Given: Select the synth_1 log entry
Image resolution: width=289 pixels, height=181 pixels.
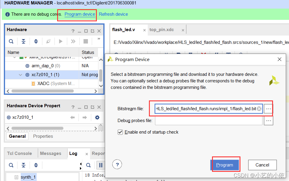Looking at the screenshot, I should coord(28,177).
